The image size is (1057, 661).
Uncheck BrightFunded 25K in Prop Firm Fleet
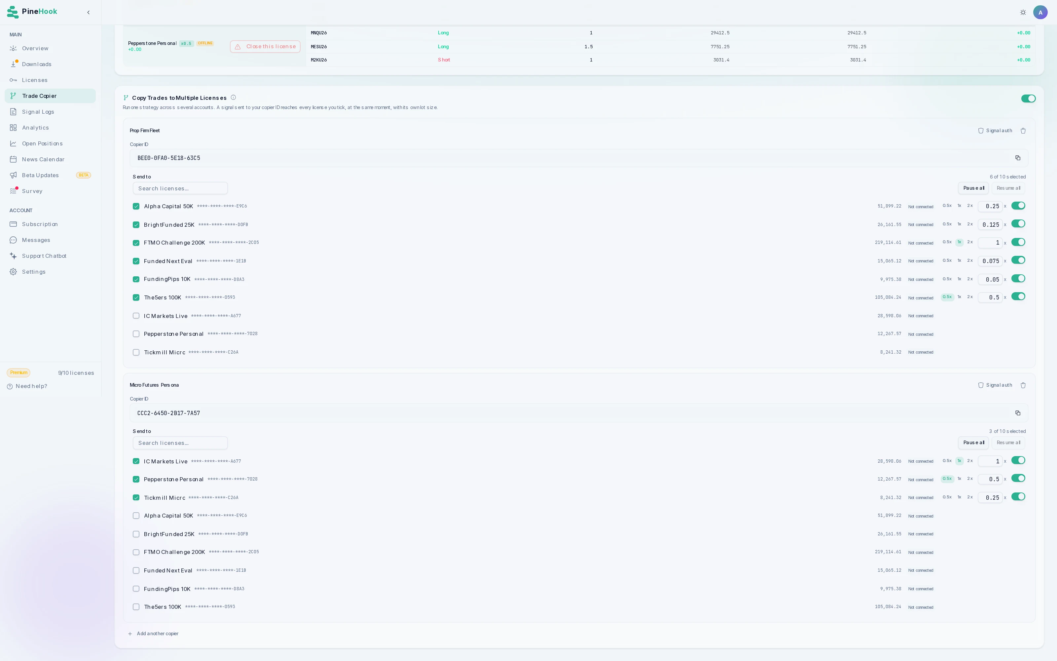[136, 225]
